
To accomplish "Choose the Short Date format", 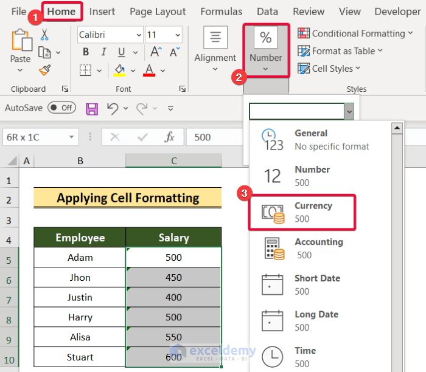I will [321, 284].
